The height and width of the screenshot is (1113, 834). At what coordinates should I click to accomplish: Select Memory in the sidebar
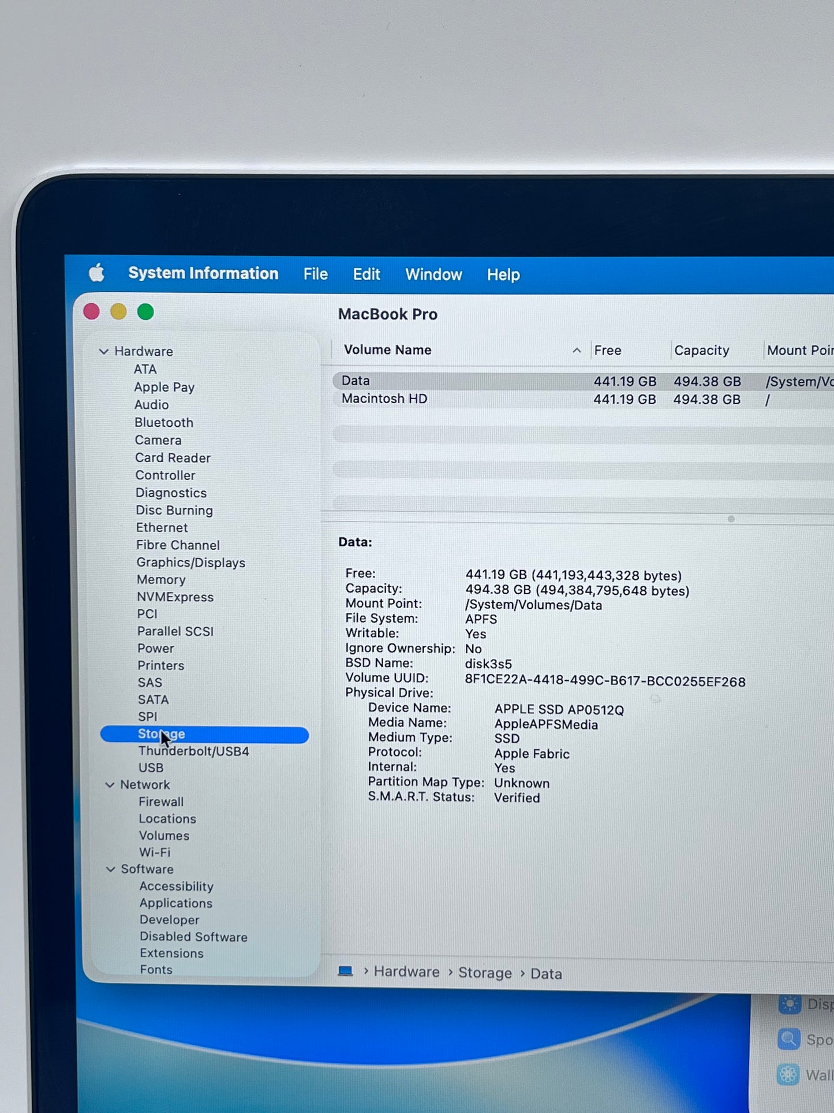point(161,579)
